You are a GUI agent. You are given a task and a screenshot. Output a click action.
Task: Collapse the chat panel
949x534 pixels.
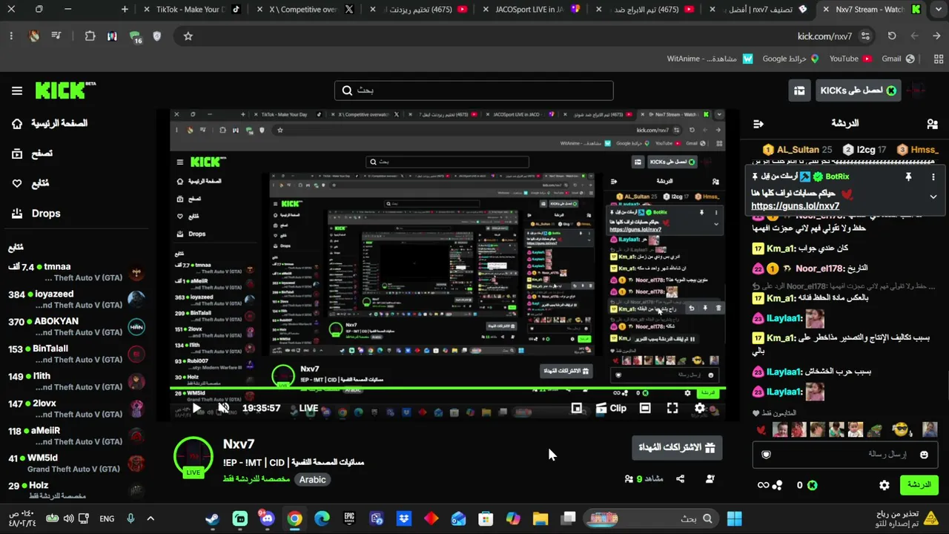(x=758, y=124)
